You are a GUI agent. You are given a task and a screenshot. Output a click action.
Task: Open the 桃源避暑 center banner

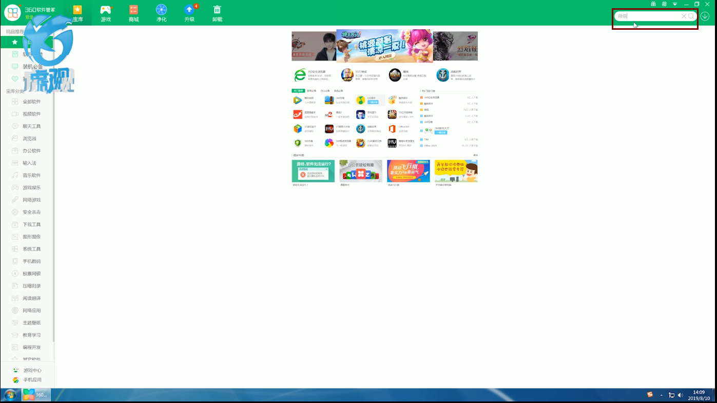tap(384, 46)
